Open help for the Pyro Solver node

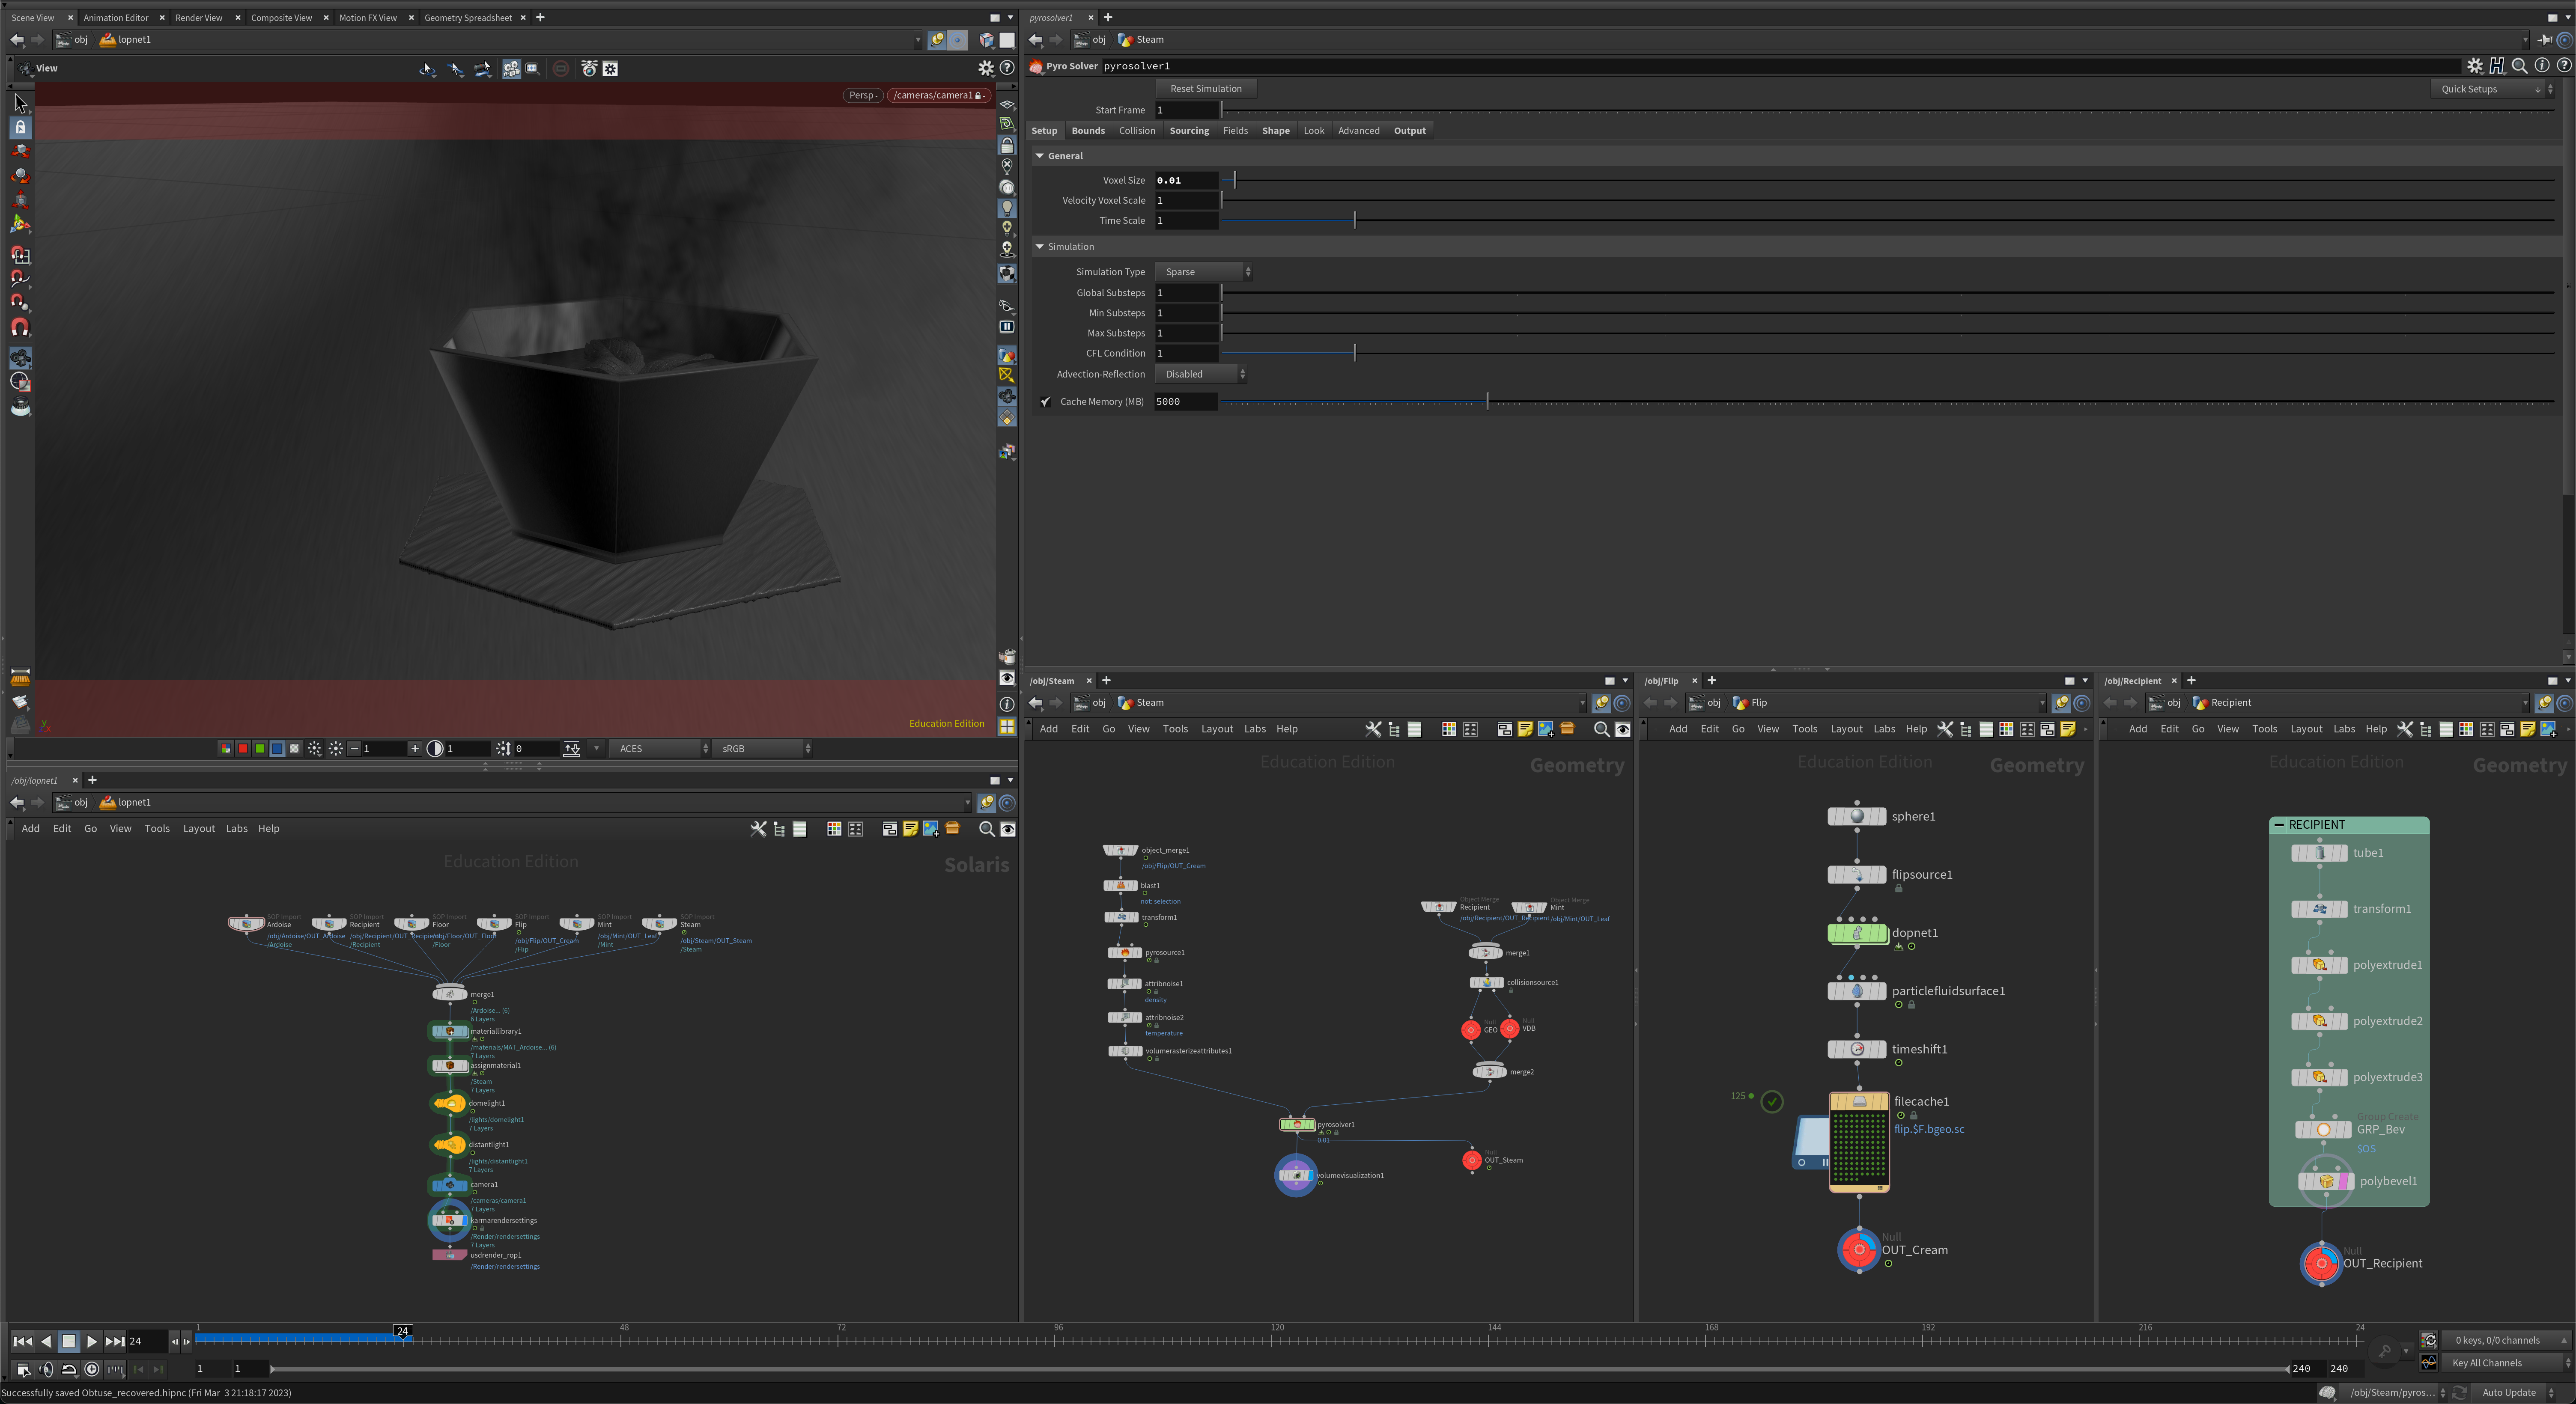pos(2564,66)
